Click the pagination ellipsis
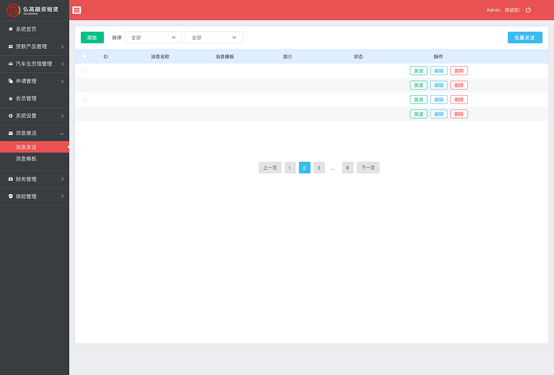 (x=333, y=168)
